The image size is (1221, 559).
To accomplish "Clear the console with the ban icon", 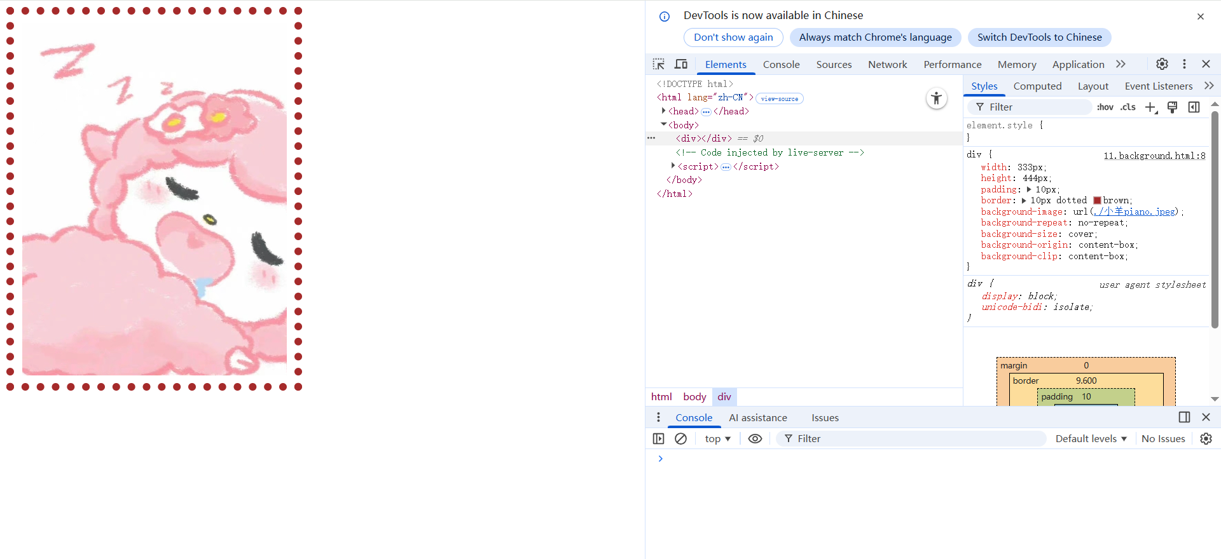I will [680, 439].
